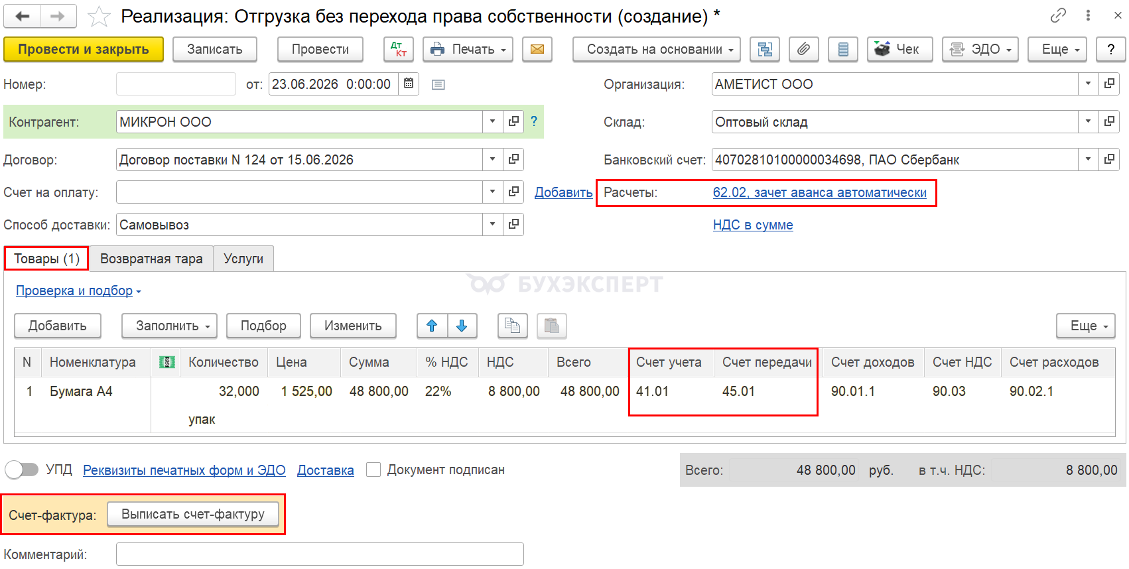Expand the Печать dropdown
Image resolution: width=1129 pixels, height=569 pixels.
[468, 49]
